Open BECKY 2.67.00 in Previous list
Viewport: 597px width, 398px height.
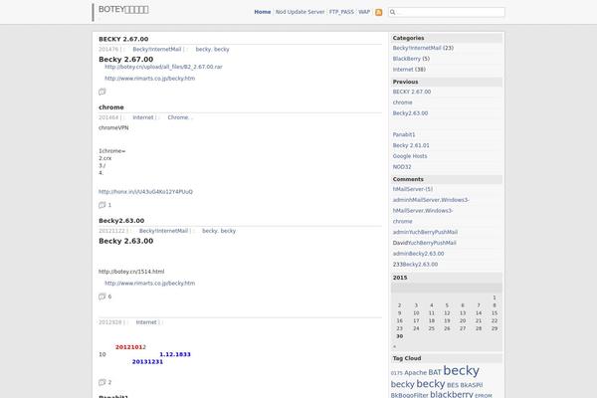click(x=412, y=92)
